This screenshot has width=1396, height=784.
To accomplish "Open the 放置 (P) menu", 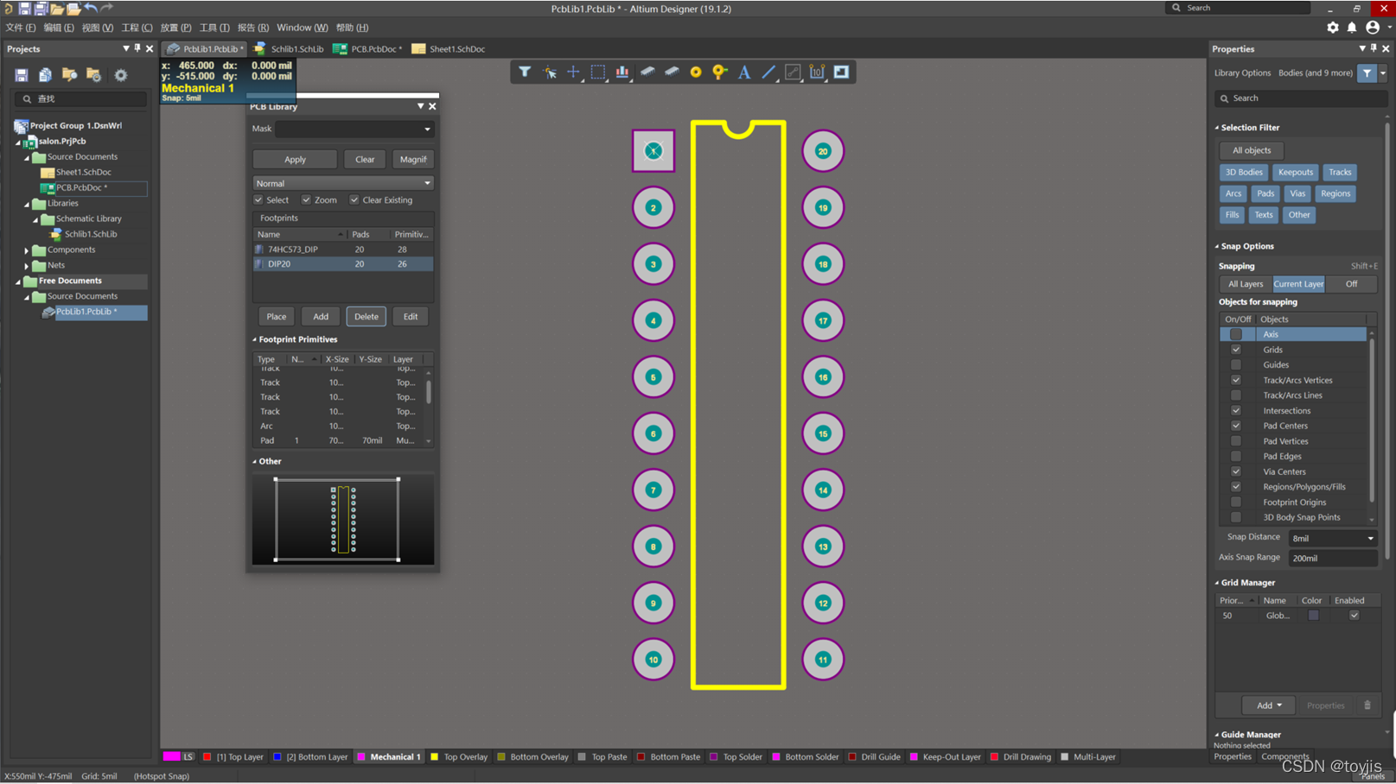I will coord(175,28).
